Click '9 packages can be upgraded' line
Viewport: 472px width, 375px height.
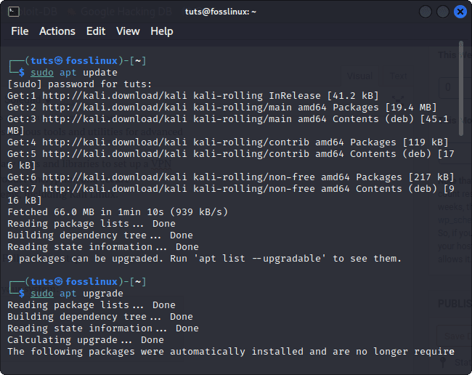click(204, 259)
